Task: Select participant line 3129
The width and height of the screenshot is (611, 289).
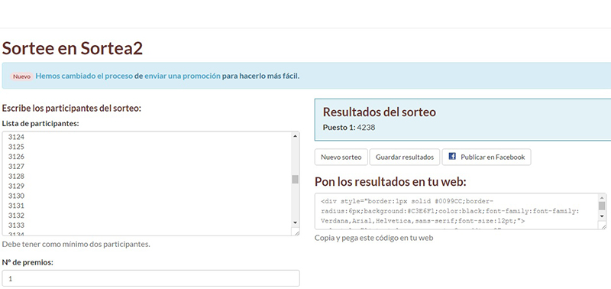Action: coord(16,186)
